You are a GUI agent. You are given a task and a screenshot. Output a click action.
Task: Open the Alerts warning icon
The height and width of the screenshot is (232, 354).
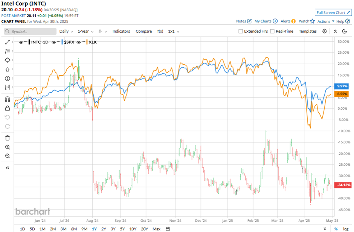[293, 21]
